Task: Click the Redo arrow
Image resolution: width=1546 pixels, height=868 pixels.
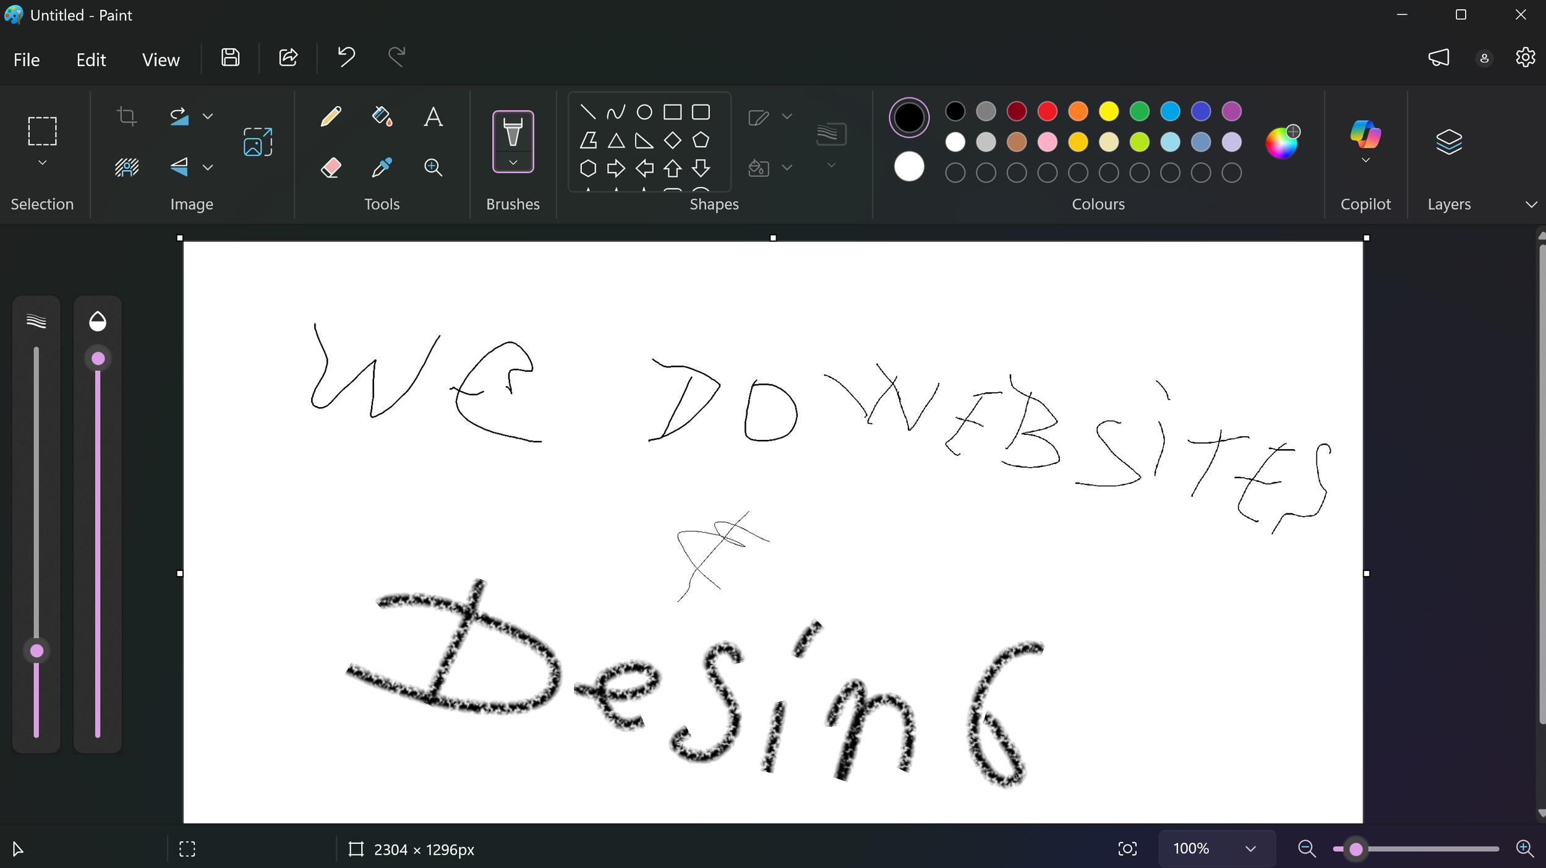Action: pyautogui.click(x=396, y=58)
